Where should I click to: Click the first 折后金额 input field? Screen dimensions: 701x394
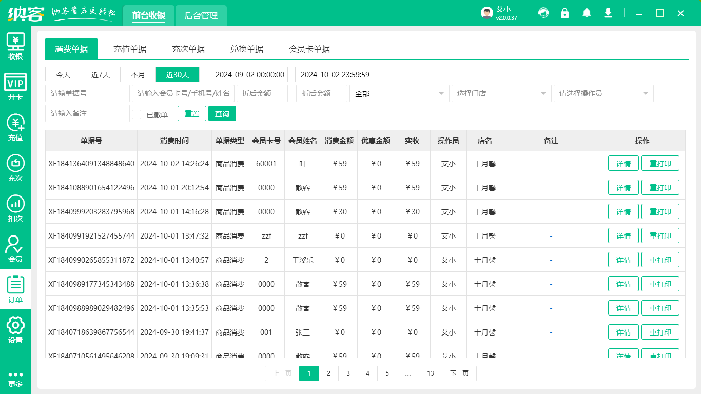point(262,93)
